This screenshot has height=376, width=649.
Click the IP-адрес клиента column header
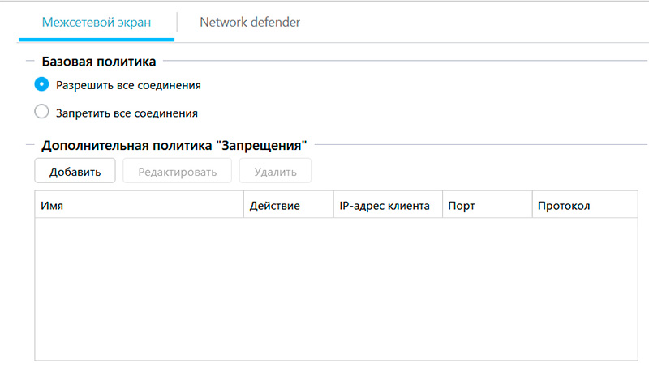(x=387, y=206)
